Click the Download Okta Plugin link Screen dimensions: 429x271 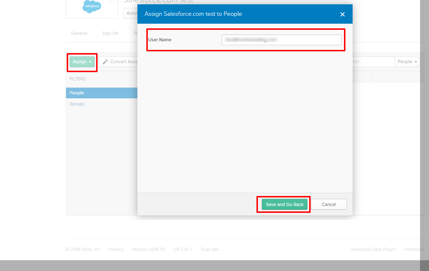coord(373,249)
